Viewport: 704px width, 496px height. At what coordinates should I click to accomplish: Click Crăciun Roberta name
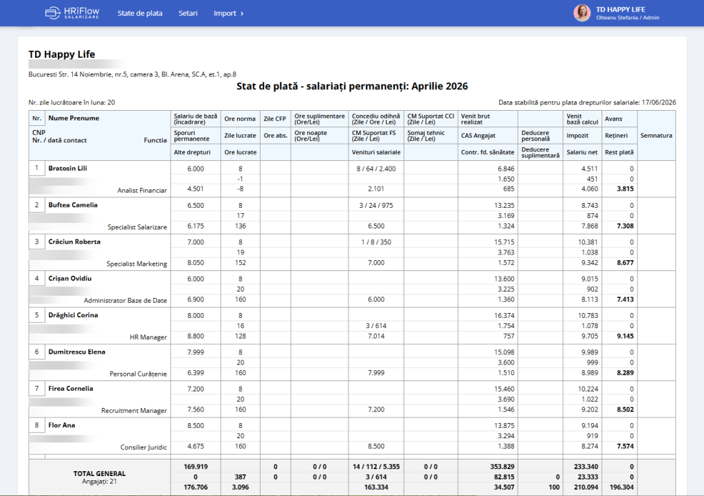(74, 241)
